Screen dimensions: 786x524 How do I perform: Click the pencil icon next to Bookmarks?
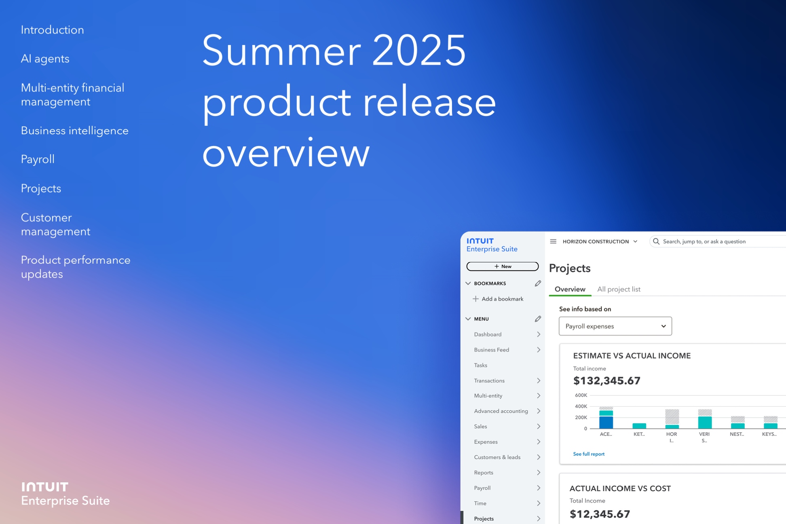point(538,283)
